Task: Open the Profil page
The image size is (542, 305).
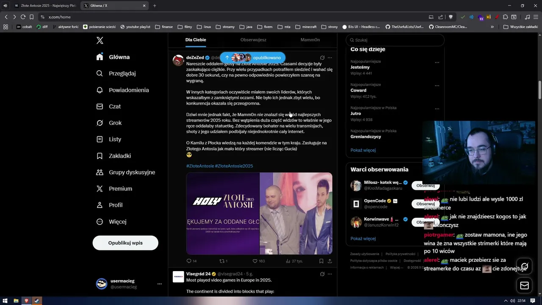Action: [109, 205]
